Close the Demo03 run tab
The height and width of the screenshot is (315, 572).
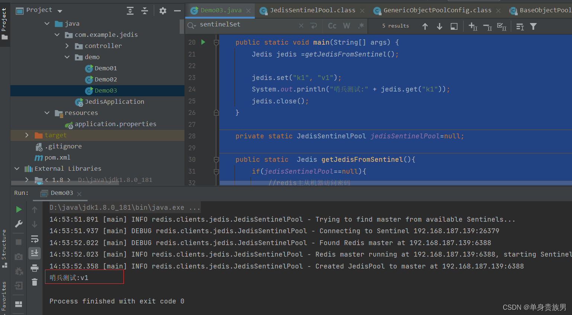pyautogui.click(x=79, y=194)
